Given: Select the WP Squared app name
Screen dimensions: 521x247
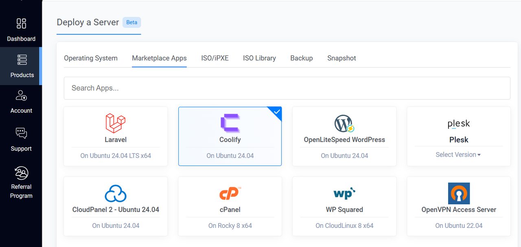Looking at the screenshot, I should tap(344, 210).
